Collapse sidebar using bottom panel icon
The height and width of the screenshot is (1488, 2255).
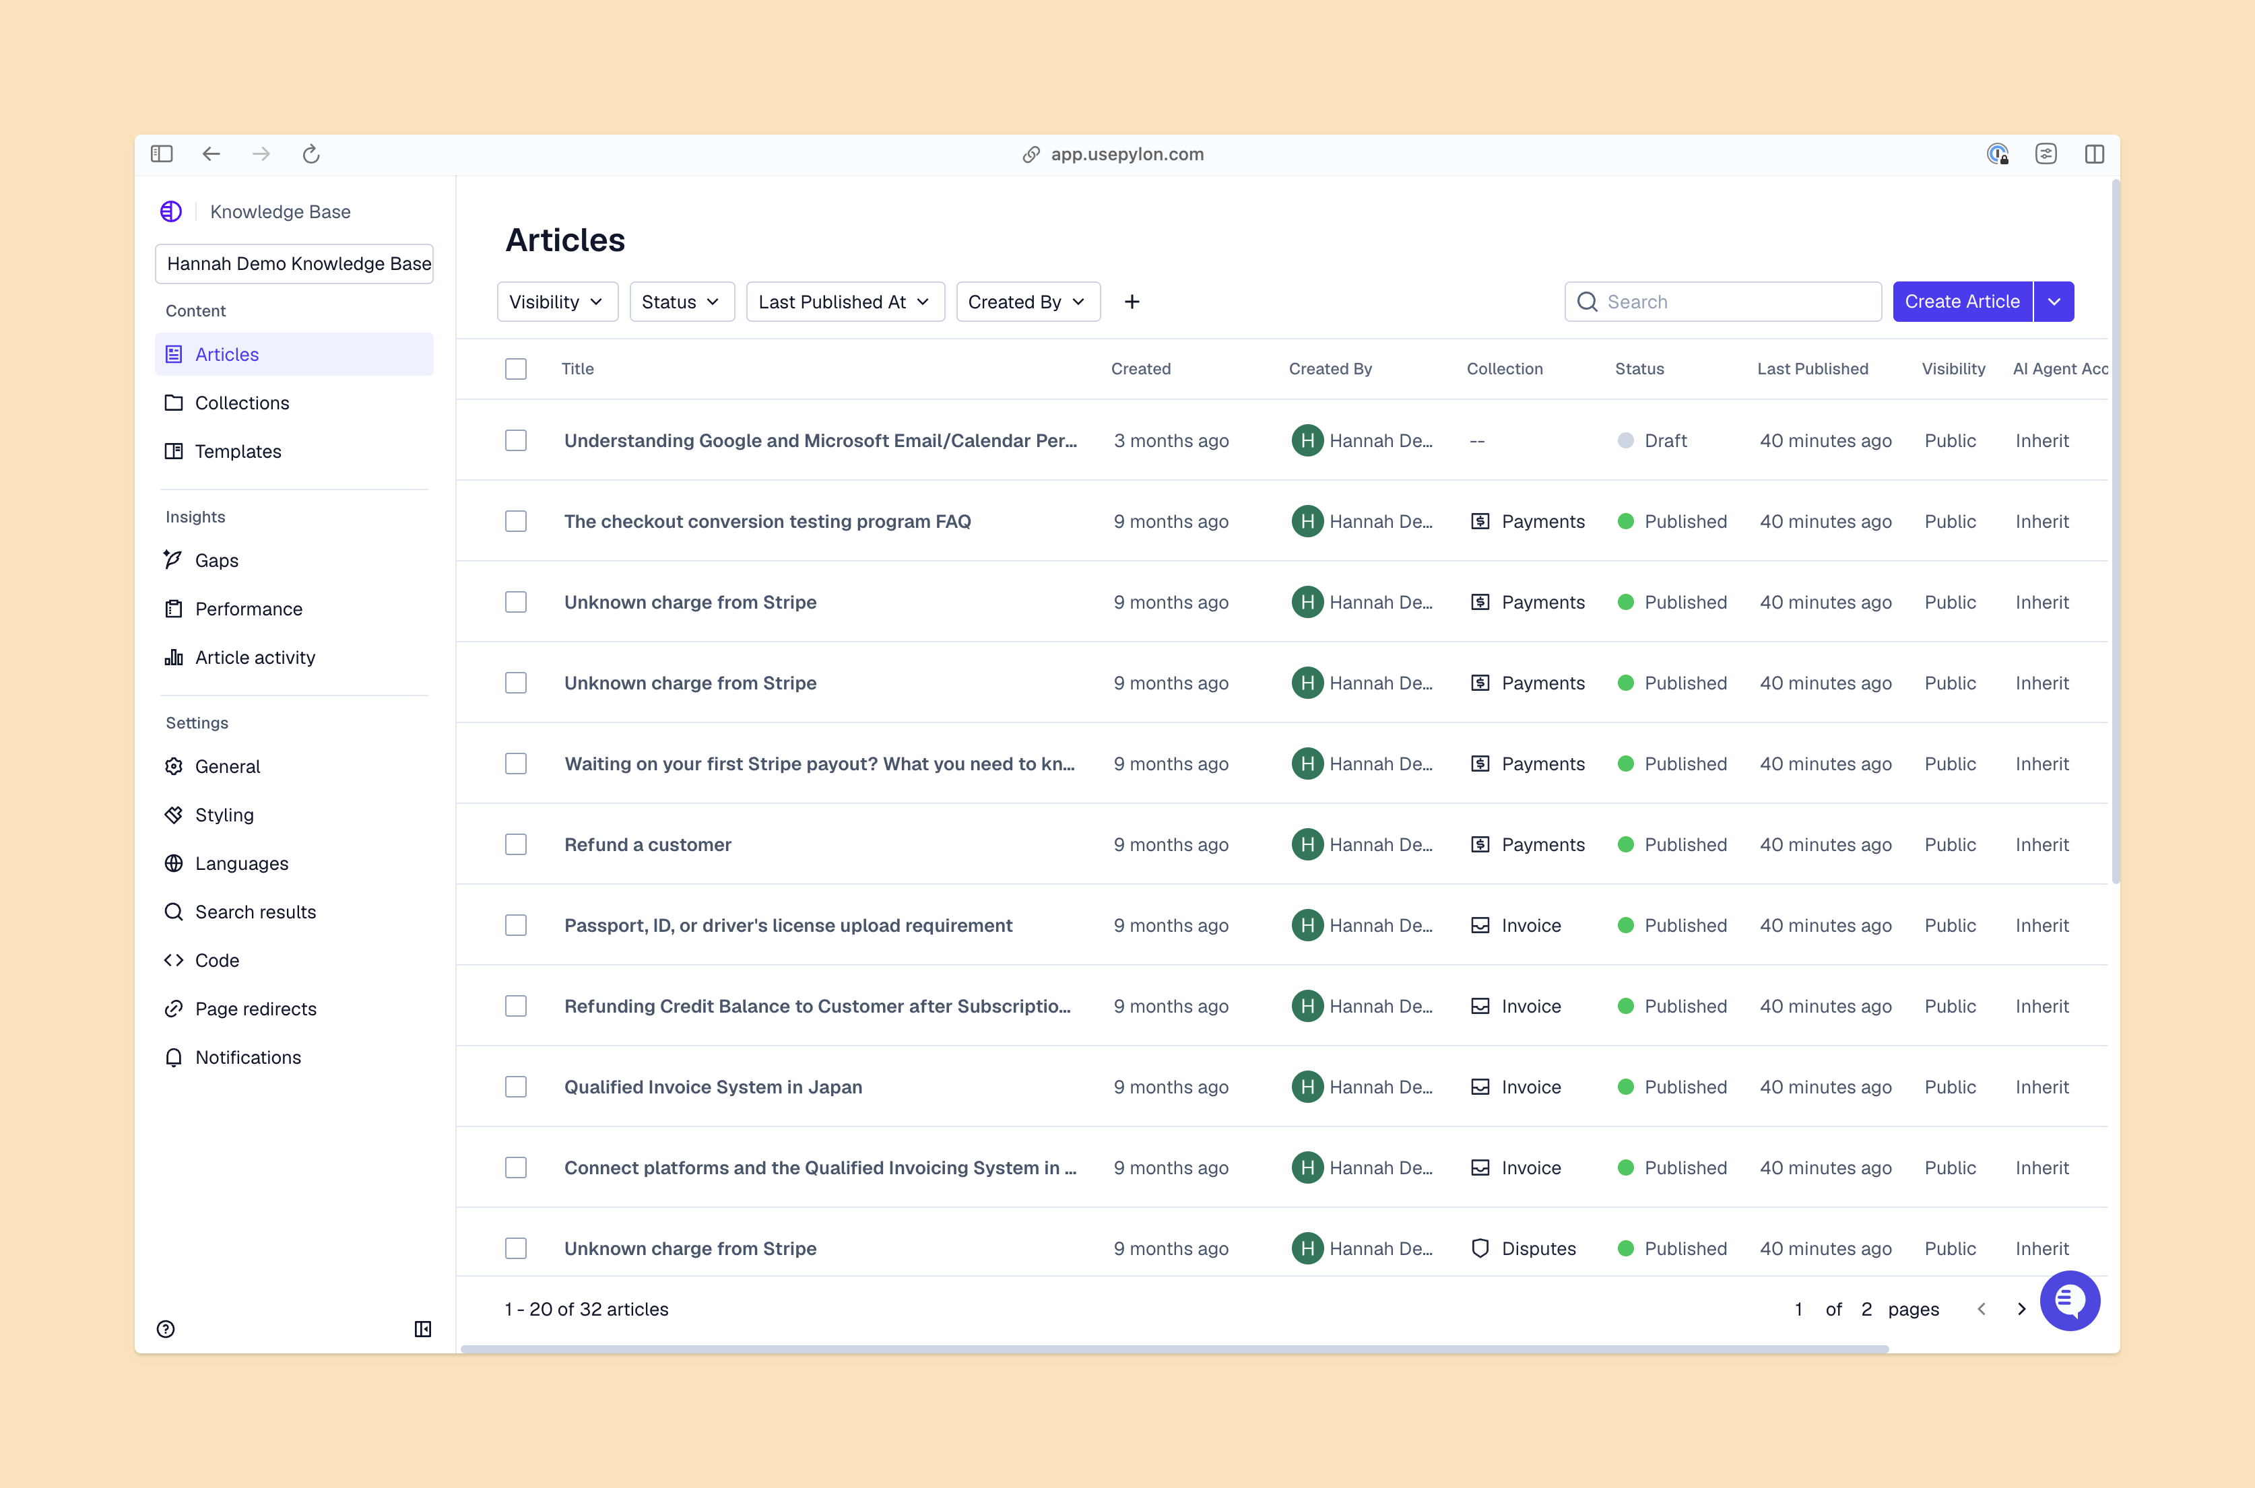click(423, 1328)
